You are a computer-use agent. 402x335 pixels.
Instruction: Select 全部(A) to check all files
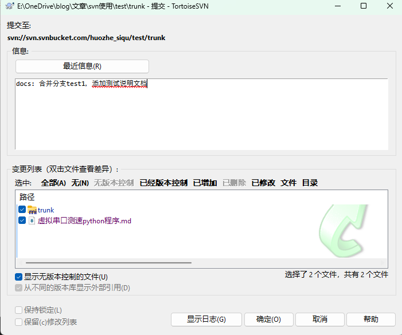53,183
